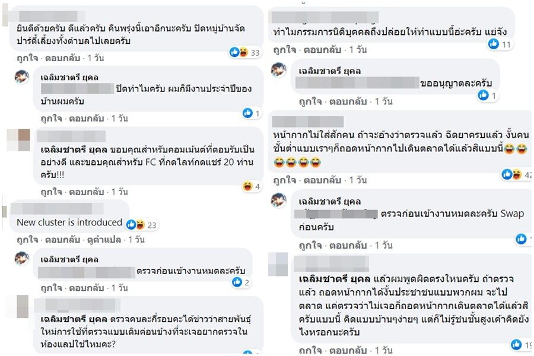
Task: Open the like and haha reactions showing 33
Action: [244, 52]
